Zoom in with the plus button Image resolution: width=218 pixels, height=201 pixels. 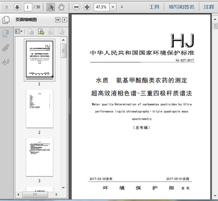tap(87, 7)
